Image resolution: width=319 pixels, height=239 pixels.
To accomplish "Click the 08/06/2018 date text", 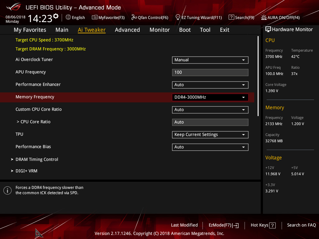I will (x=16, y=17).
